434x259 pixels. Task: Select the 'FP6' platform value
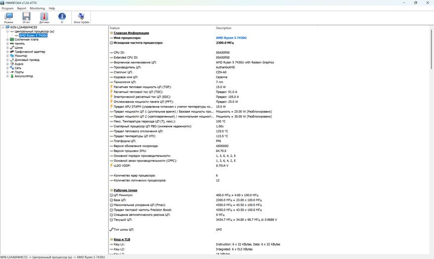(x=218, y=141)
